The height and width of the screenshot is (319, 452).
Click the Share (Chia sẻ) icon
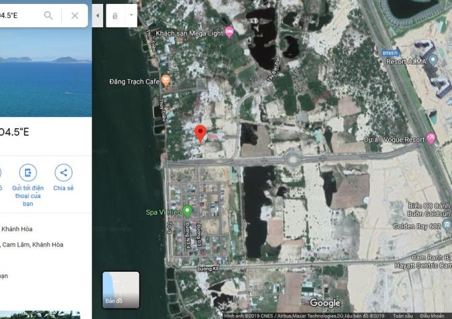point(63,173)
